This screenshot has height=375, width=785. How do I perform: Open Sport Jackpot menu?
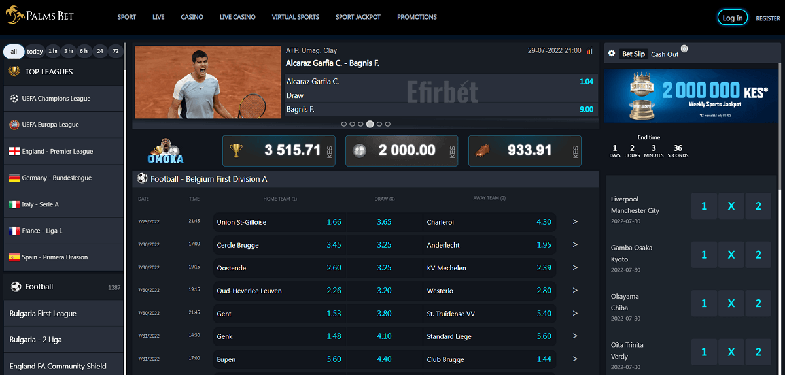click(x=358, y=17)
